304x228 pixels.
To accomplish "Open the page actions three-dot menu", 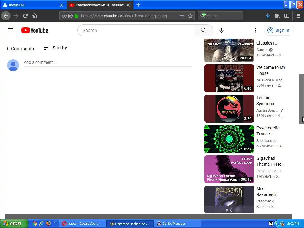I will click(182, 16).
